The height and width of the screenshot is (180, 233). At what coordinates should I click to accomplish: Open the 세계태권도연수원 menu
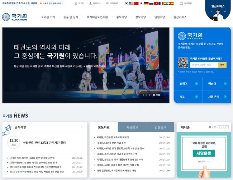[97, 17]
